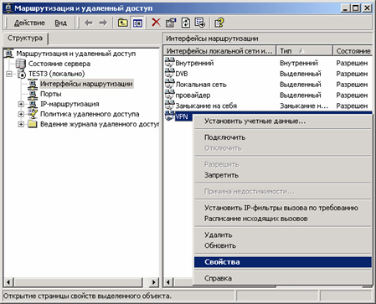The image size is (376, 304).
Task: Collapse the TEST3 (локально) server node
Action: [10, 74]
